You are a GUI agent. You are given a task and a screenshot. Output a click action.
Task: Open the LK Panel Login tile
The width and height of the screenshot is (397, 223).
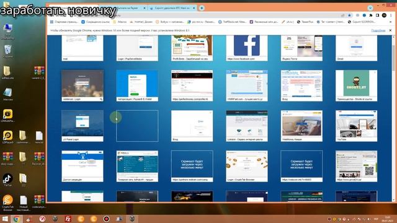pos(83,126)
